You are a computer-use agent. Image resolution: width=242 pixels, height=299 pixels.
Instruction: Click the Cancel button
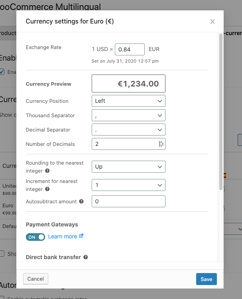point(36,279)
